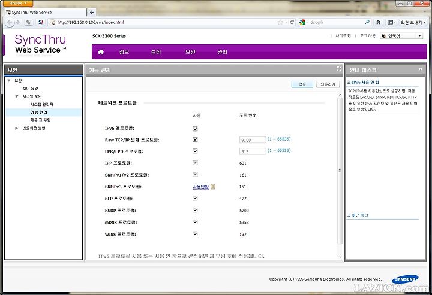Viewport: 432px width, 295px height.
Task: Bookmark this page with the star icon
Action: pyautogui.click(x=280, y=22)
